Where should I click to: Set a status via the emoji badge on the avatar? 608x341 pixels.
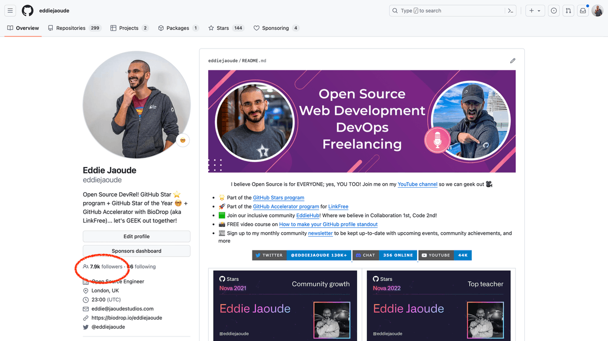pyautogui.click(x=182, y=140)
